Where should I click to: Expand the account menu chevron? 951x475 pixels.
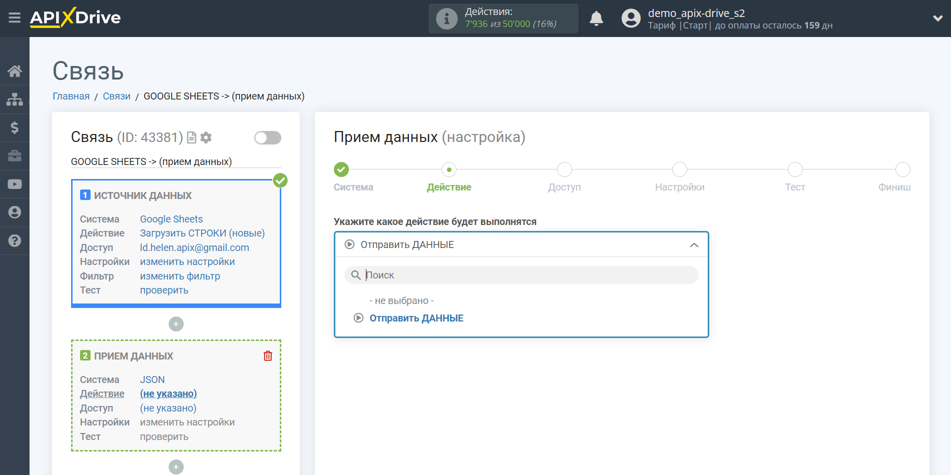point(937,18)
